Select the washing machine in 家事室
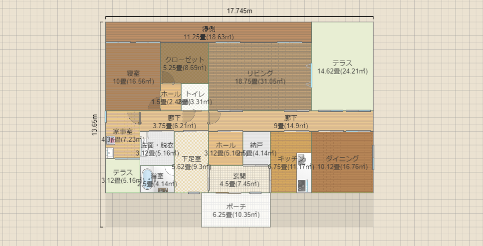The width and height of the screenshot is (483, 246). (x=112, y=141)
